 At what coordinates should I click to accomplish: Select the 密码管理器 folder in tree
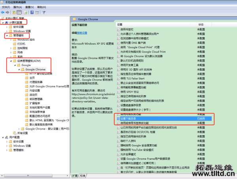(x=36, y=99)
